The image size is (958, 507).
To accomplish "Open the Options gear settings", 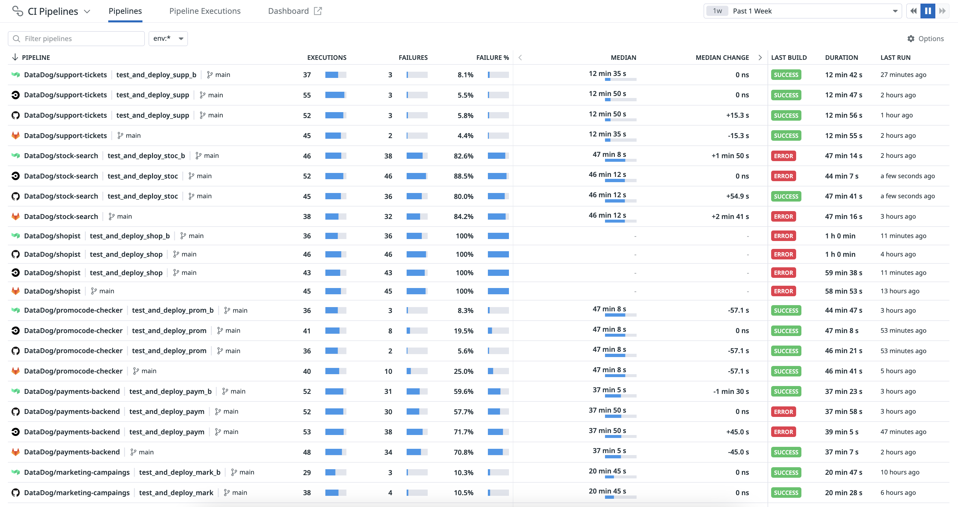I will click(x=926, y=39).
